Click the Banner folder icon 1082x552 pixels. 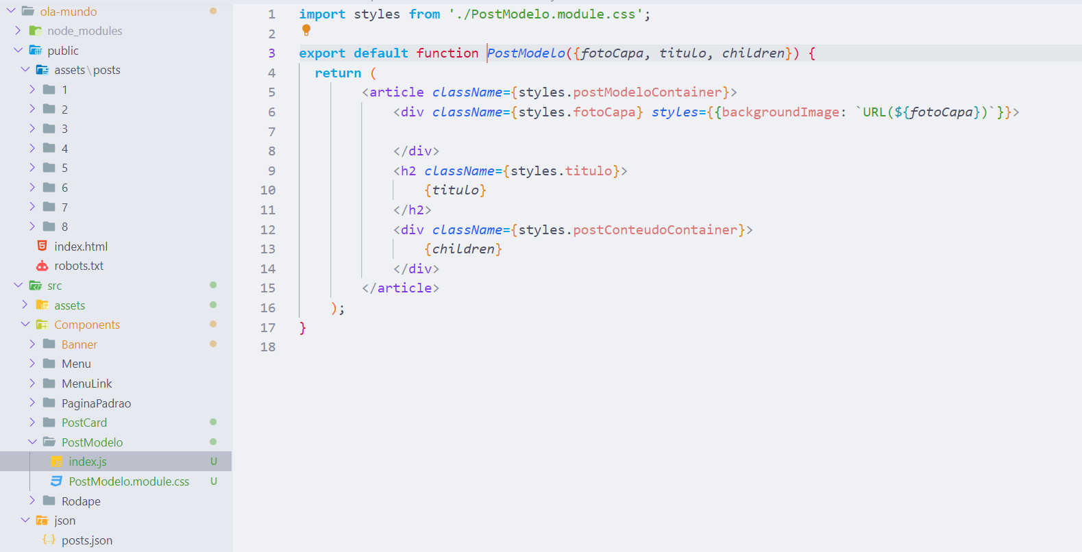tap(49, 344)
